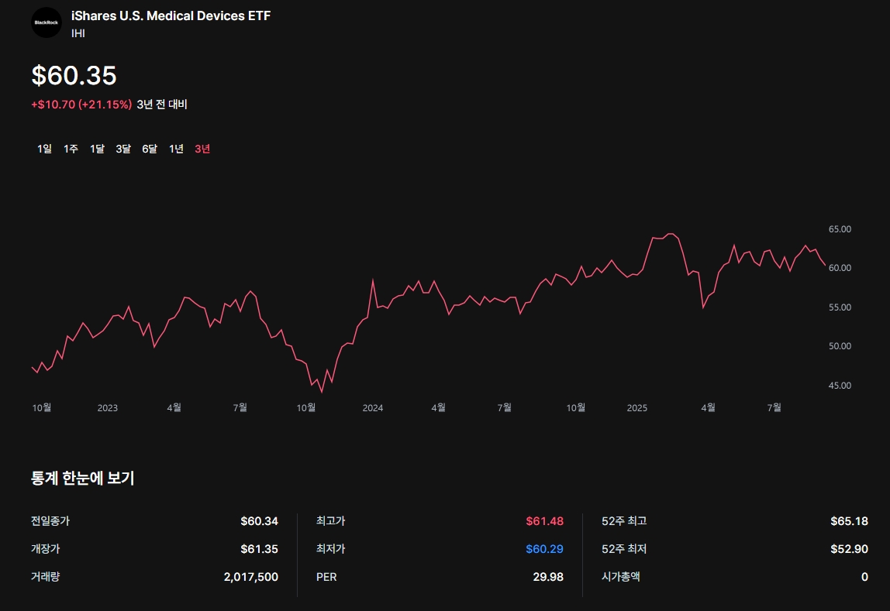Choose the 1년 chart period

[176, 149]
